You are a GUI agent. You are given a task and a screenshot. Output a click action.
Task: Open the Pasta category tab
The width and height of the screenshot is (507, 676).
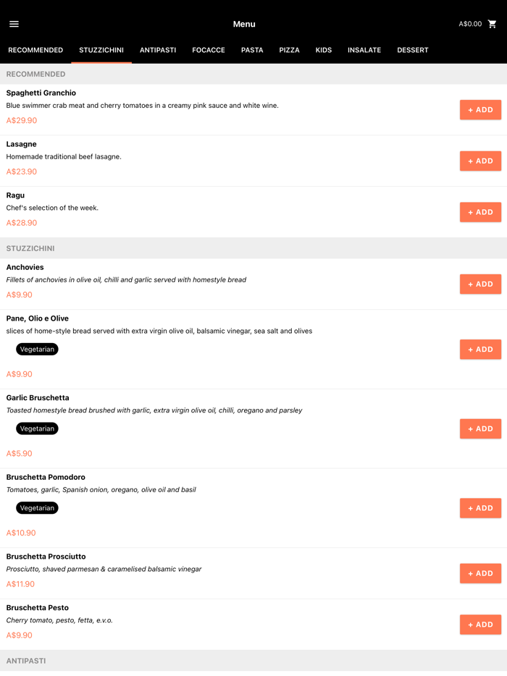click(x=252, y=50)
